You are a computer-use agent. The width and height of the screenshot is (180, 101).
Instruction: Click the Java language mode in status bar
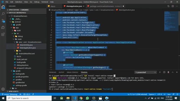click(169, 94)
